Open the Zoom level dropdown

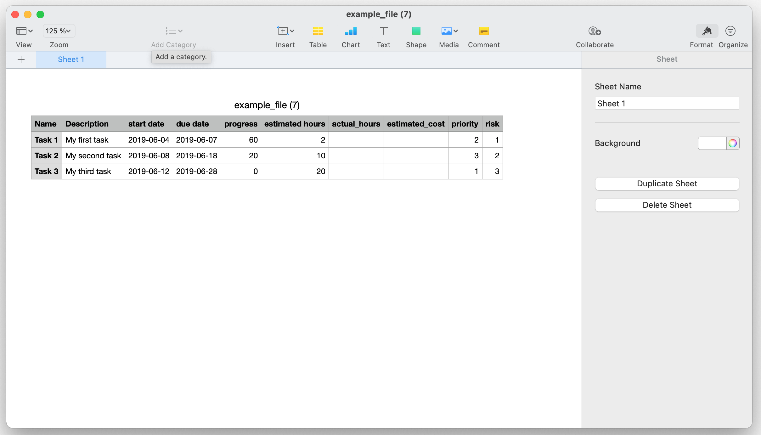pyautogui.click(x=59, y=31)
